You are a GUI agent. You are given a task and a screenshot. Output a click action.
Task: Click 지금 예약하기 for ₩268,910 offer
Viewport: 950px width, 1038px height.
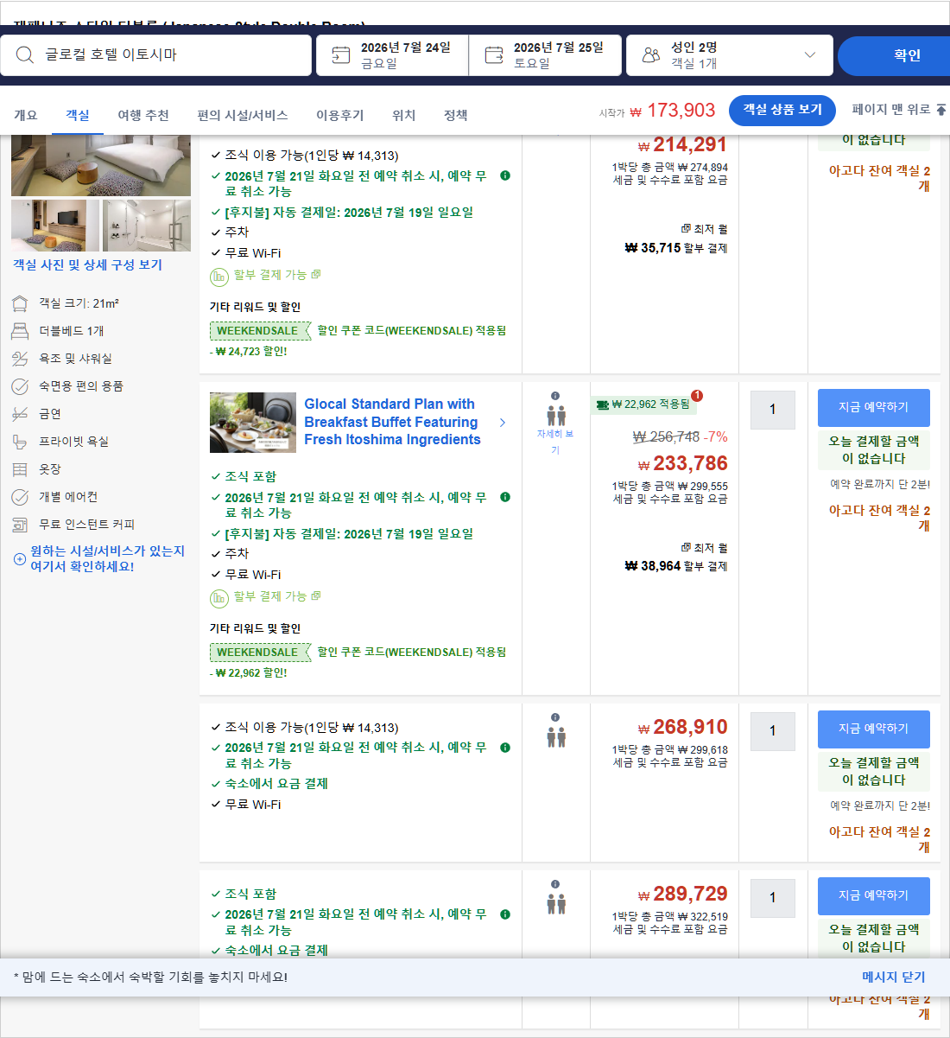point(873,729)
